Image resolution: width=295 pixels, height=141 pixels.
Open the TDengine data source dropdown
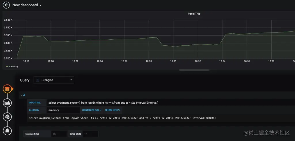pos(54,80)
